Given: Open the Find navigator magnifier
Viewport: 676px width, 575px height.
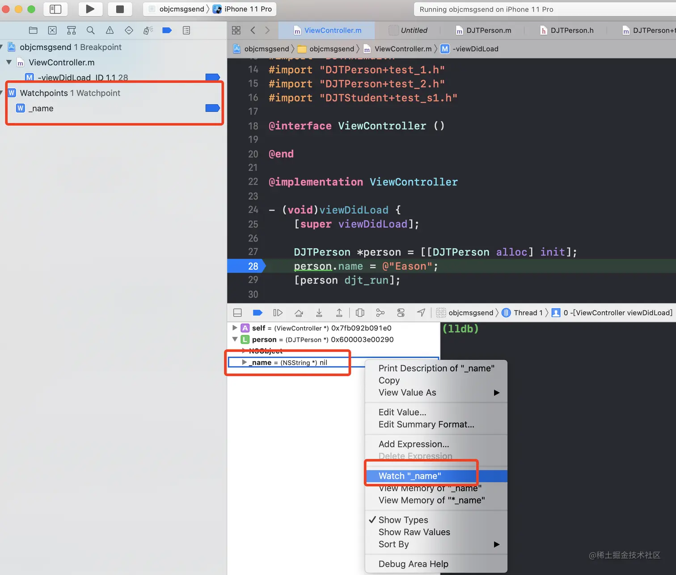Looking at the screenshot, I should 91,30.
